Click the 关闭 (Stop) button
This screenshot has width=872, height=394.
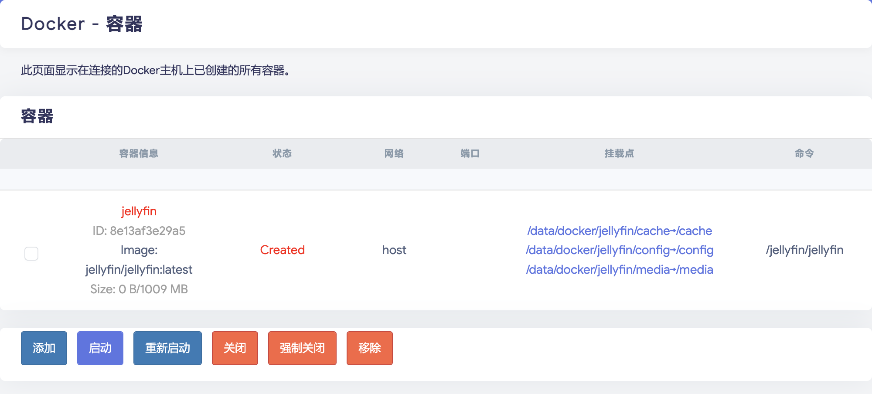235,348
